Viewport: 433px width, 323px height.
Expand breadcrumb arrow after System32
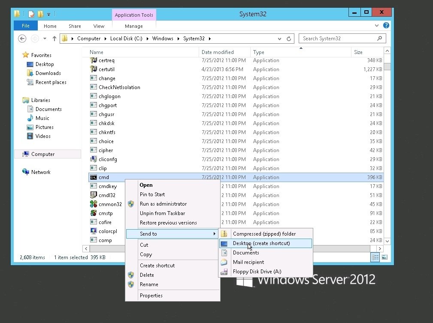[x=210, y=39]
